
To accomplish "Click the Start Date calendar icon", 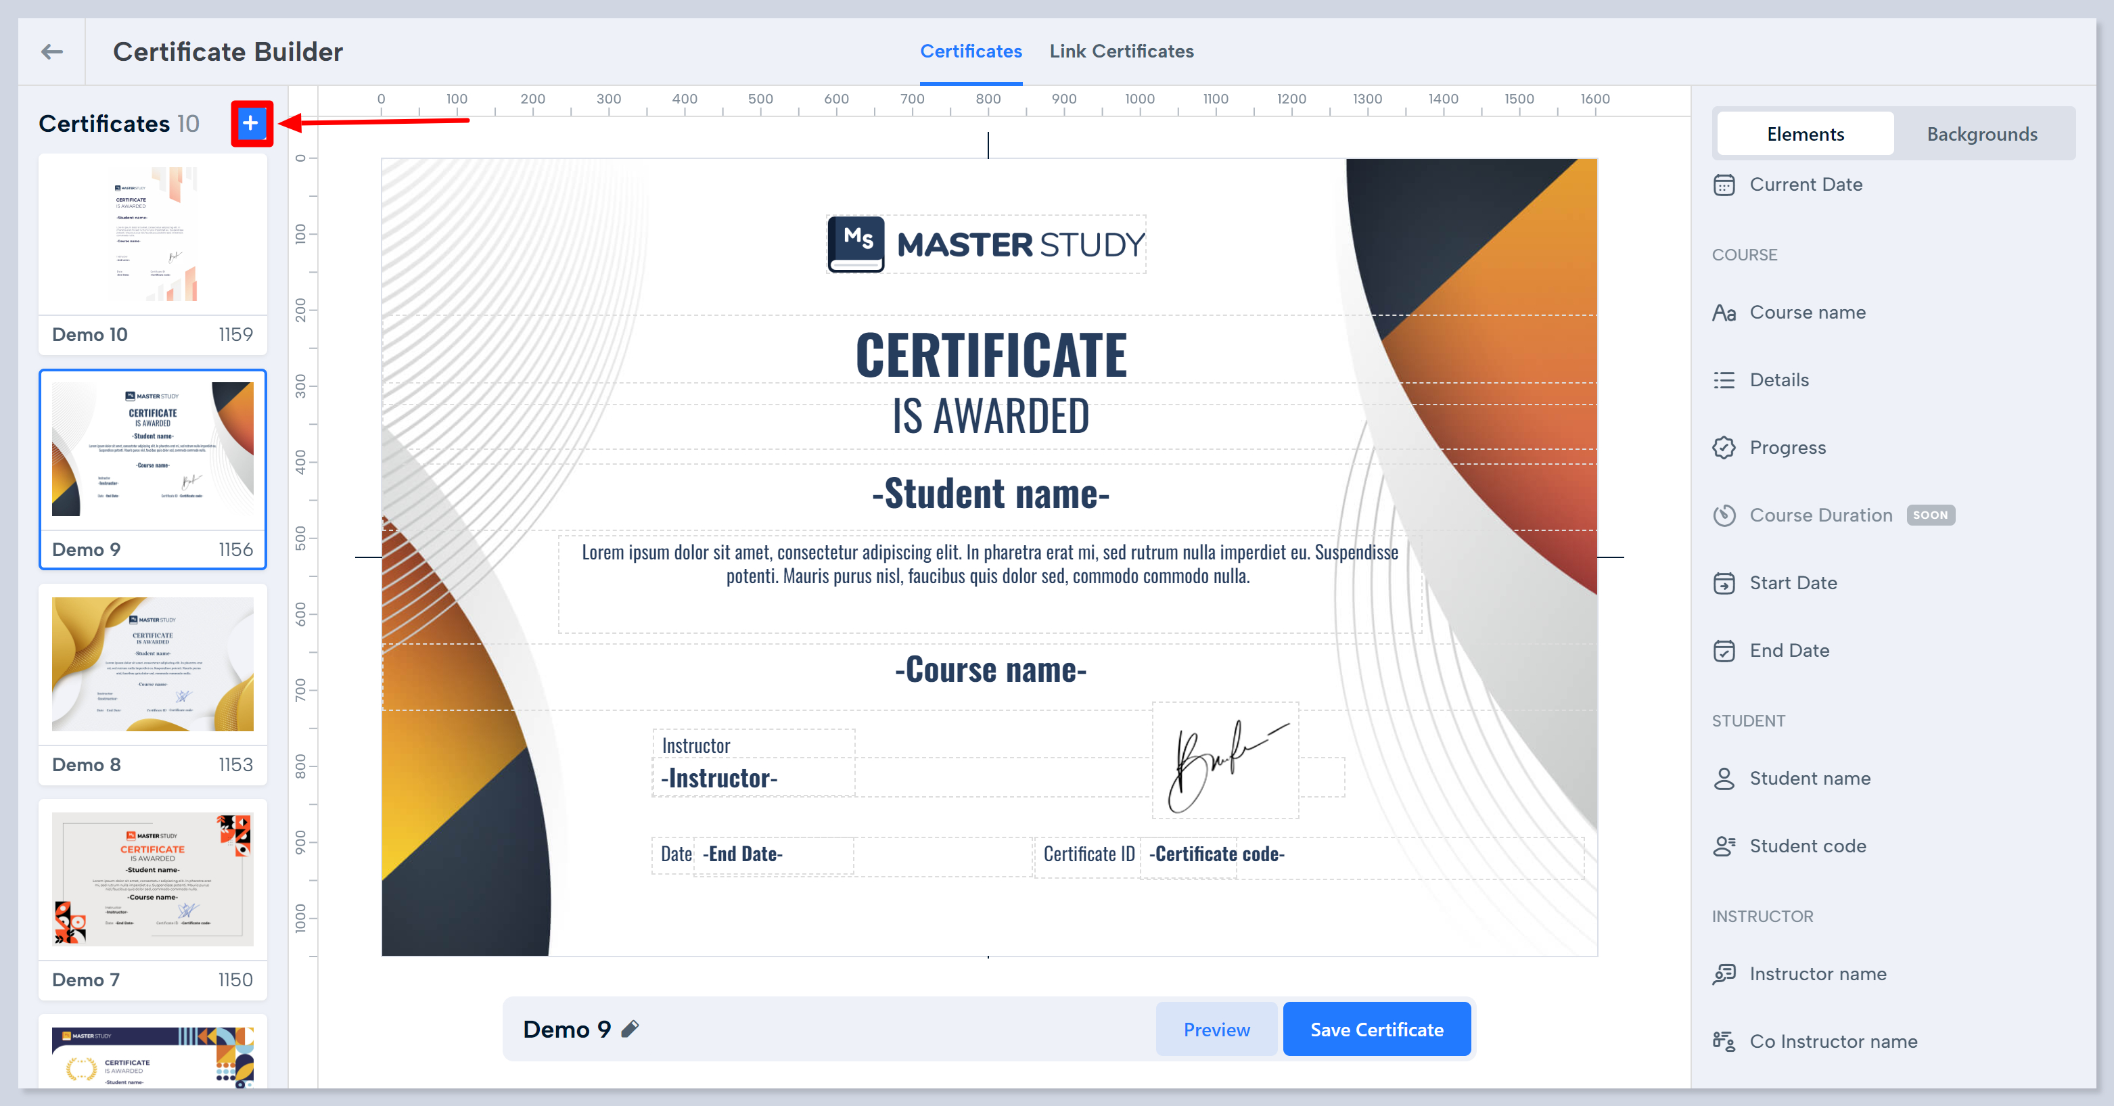I will tap(1724, 583).
